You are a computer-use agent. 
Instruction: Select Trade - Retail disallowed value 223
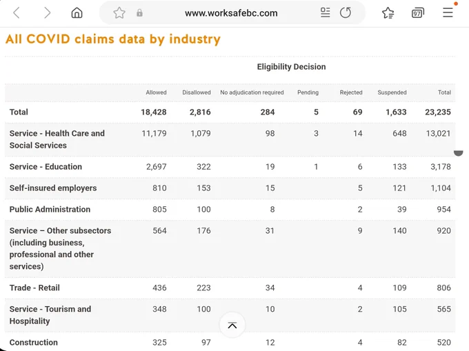coord(203,288)
